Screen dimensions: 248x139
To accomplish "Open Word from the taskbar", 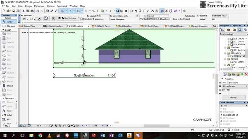I will point(103,135).
